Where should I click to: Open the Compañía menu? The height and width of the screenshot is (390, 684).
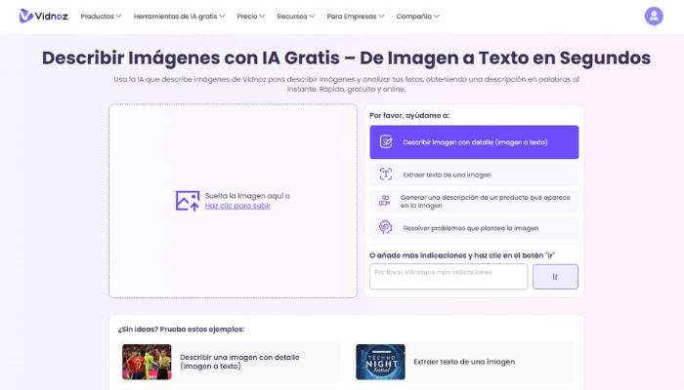417,17
